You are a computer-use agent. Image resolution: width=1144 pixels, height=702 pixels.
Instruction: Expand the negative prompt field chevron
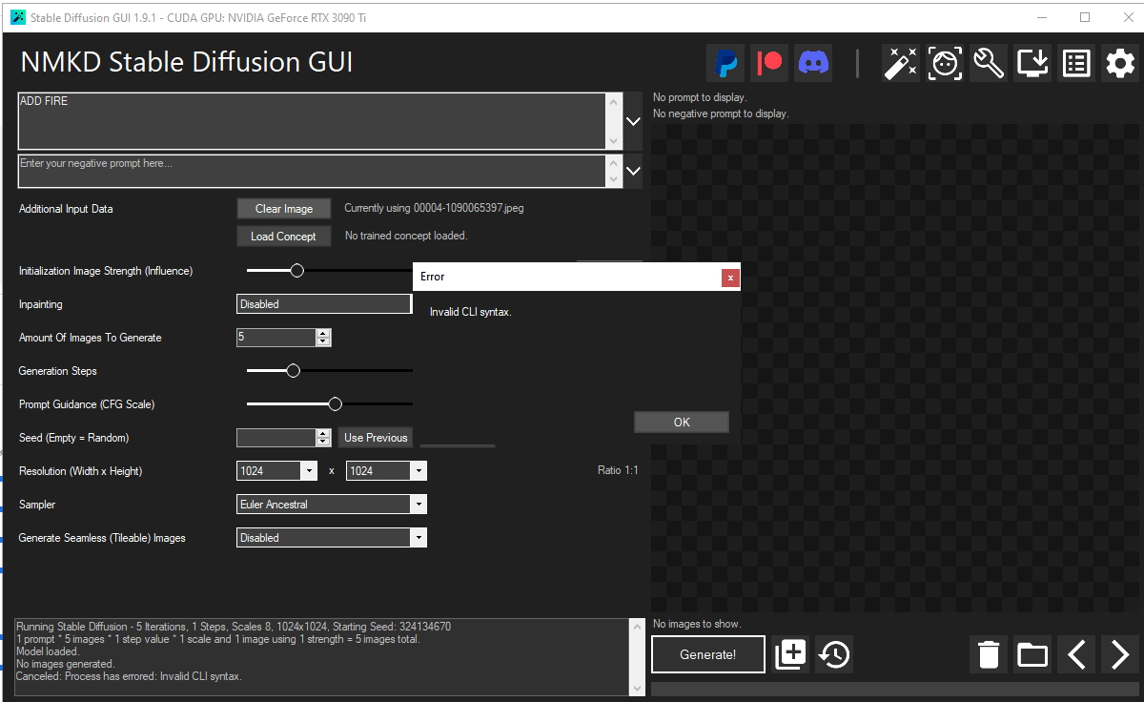coord(631,170)
